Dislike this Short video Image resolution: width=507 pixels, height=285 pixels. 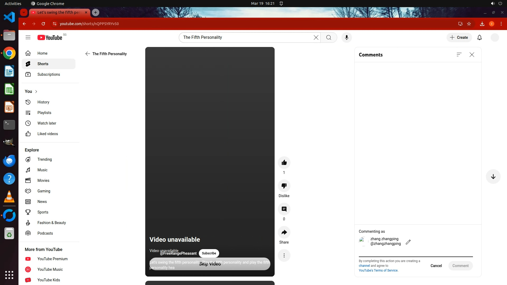284,186
